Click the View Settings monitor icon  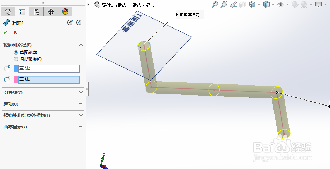tap(319, 5)
